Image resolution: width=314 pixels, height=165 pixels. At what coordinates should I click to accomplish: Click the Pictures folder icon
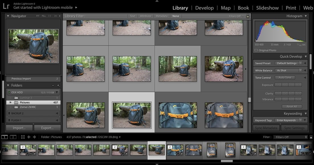point(16,102)
